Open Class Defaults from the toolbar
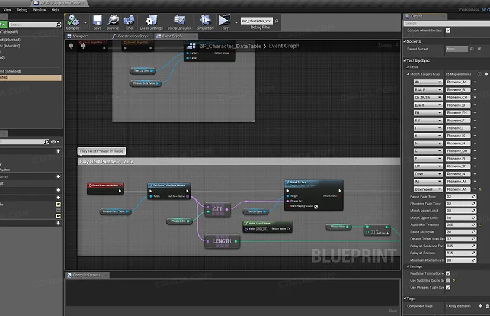 [179, 22]
